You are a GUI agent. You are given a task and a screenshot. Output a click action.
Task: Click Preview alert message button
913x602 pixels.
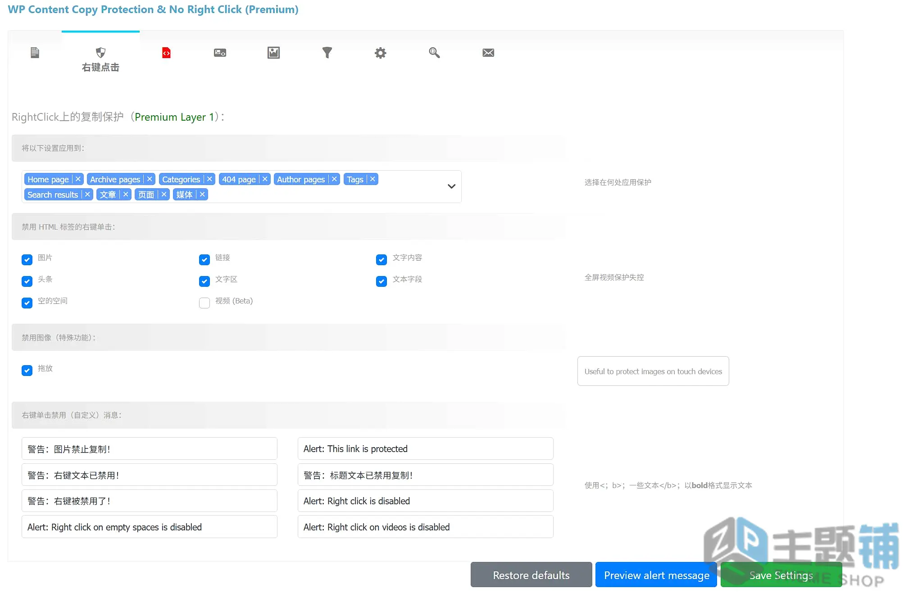pos(656,575)
